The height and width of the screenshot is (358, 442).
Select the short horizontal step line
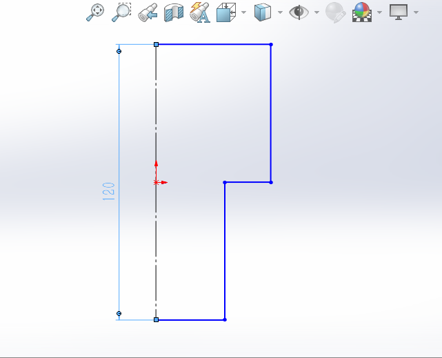[248, 182]
